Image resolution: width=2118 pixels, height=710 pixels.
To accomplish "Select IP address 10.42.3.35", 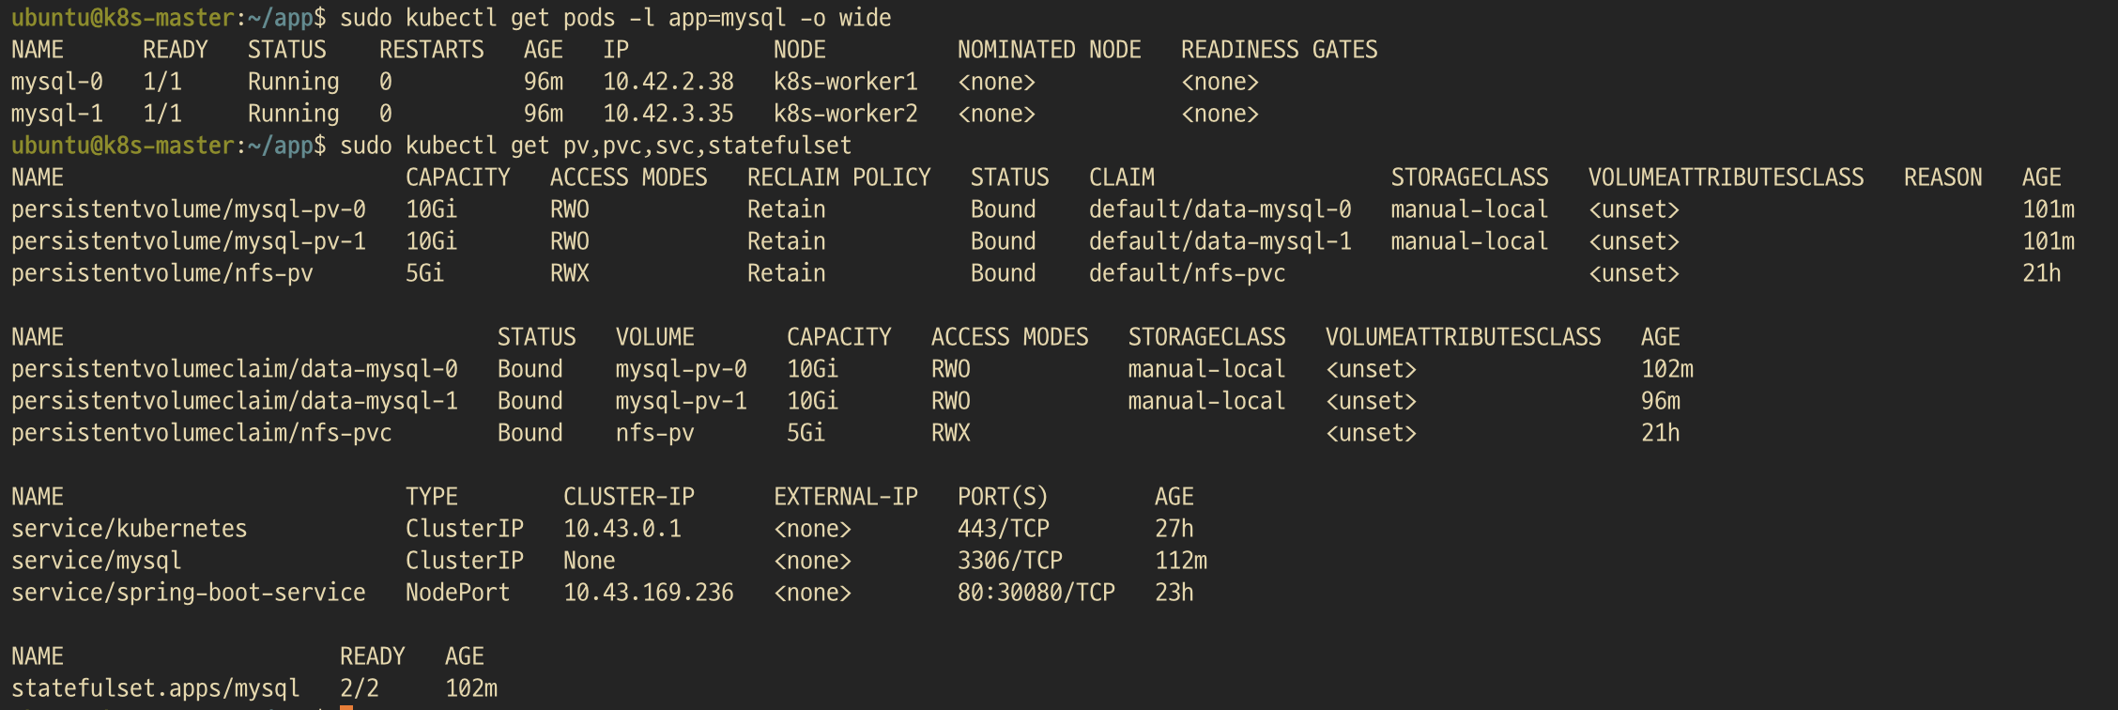I will (668, 114).
